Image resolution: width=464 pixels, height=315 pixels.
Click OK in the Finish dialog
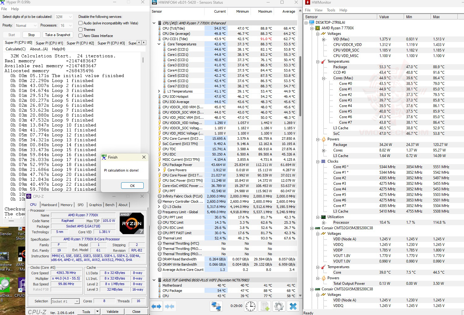132,186
